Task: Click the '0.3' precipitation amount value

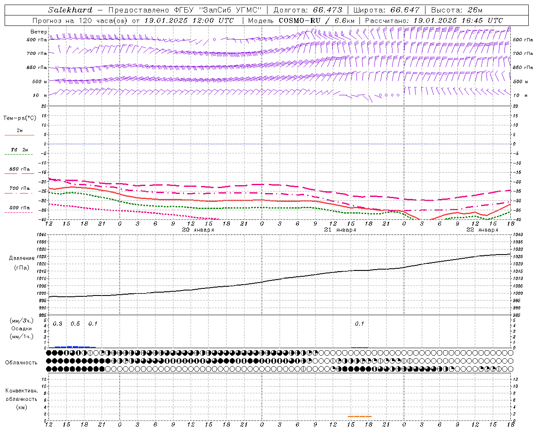Action: (x=58, y=324)
